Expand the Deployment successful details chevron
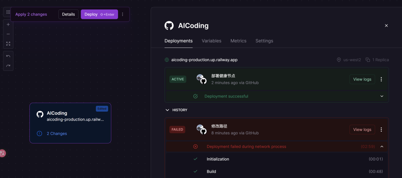402x178 pixels. coord(382,96)
